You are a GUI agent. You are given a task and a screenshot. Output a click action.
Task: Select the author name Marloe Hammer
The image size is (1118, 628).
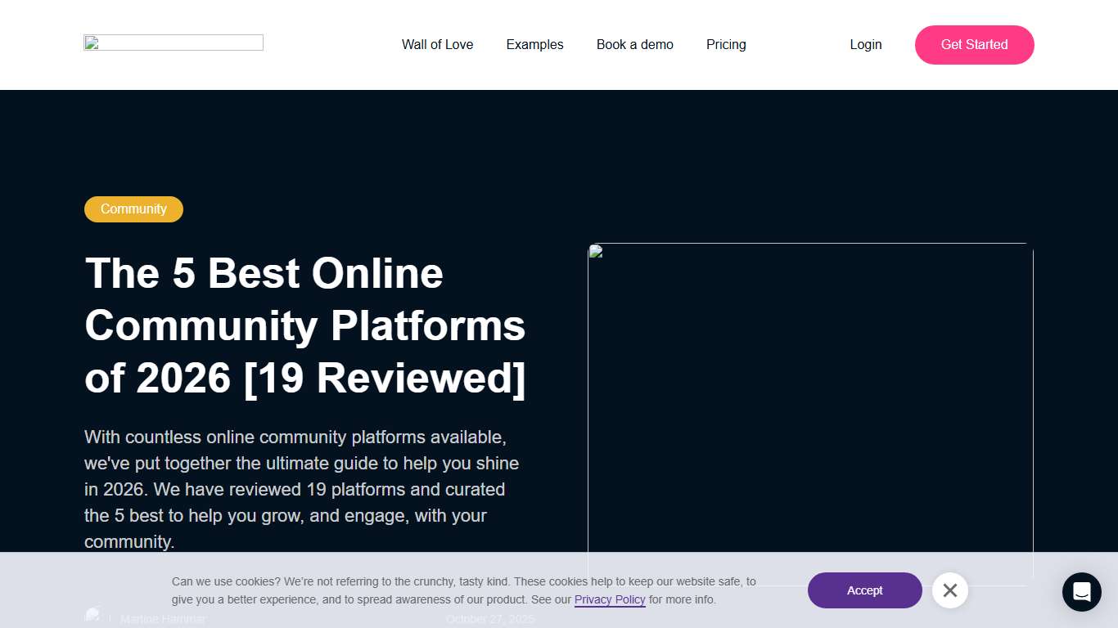tap(162, 619)
